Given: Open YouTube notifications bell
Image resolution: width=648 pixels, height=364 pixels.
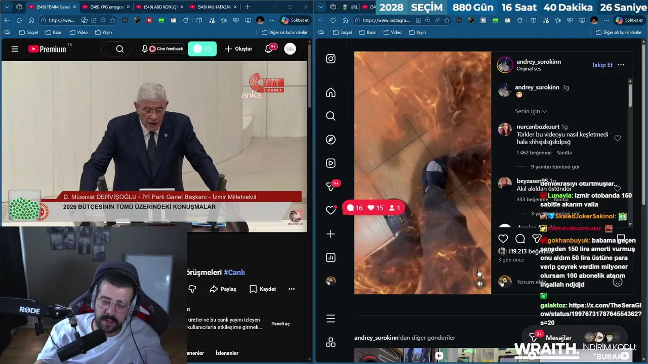Looking at the screenshot, I should (x=269, y=49).
